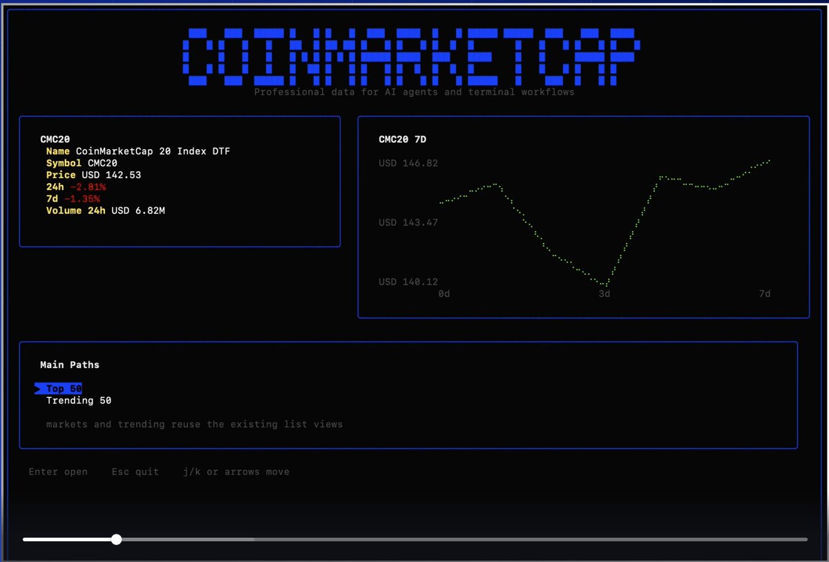Click the COINMARKETCAP ASCII logo
This screenshot has width=829, height=562.
tap(412, 56)
